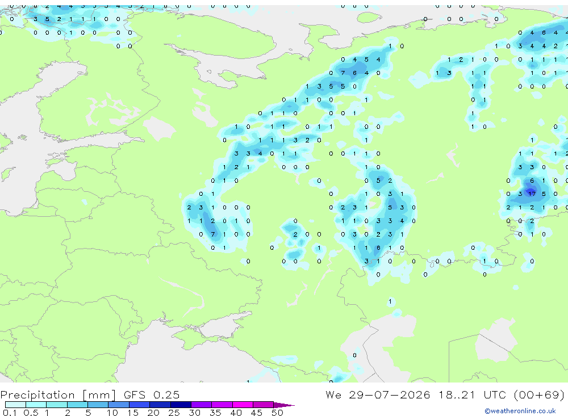Click the "0.1" legend scale label

(10, 413)
